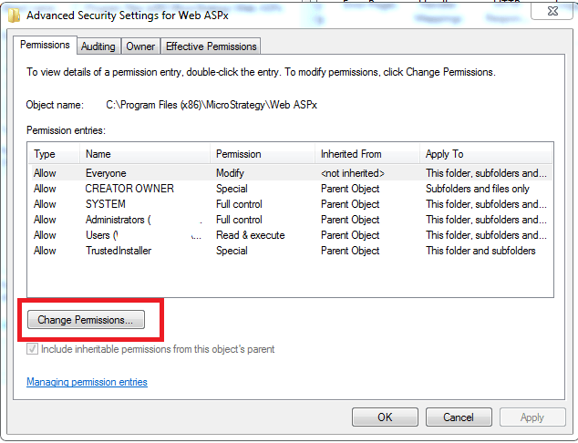Click the Apply button

[x=532, y=417]
